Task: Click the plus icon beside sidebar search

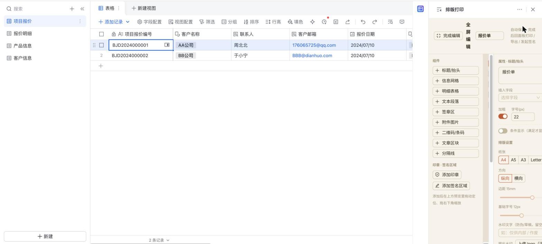Action: [72, 9]
